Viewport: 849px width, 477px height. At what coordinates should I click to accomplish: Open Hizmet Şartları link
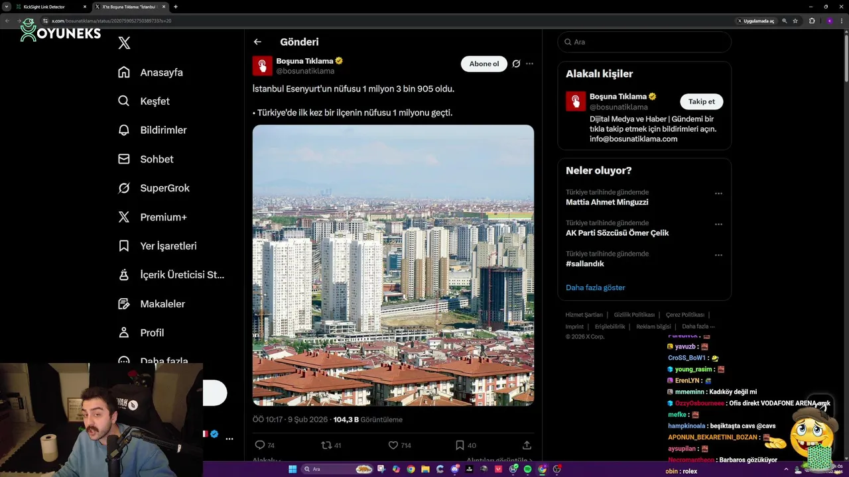click(584, 315)
